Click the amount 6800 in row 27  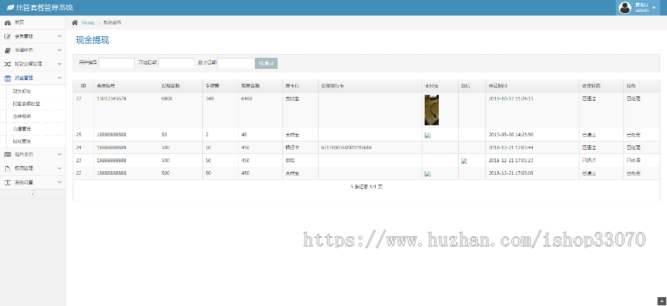(x=167, y=99)
